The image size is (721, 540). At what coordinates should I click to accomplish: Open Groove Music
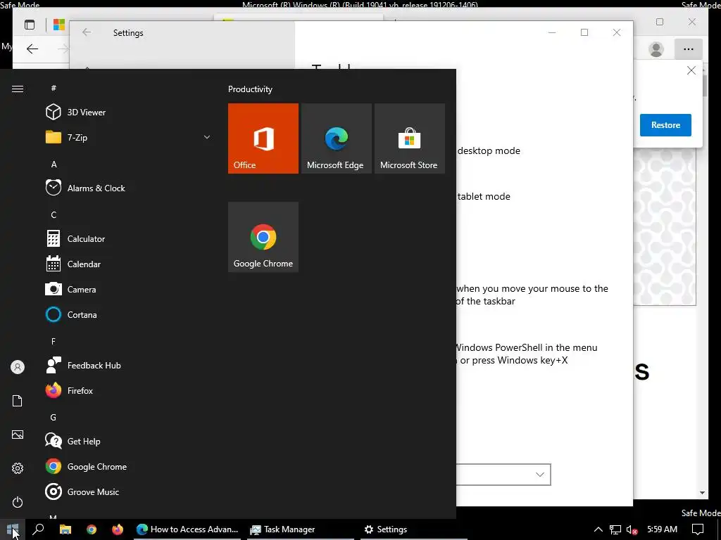click(x=127, y=491)
